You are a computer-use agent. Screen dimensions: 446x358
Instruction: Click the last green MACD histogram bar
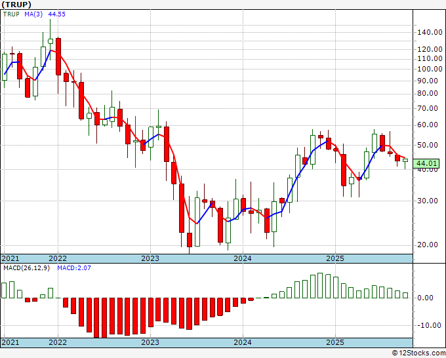coord(405,296)
